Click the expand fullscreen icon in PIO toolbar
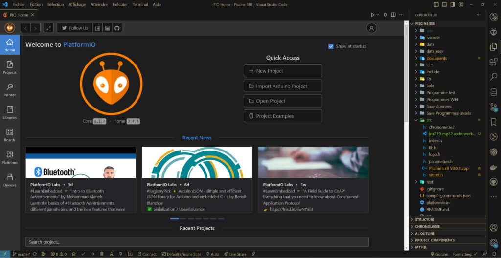 48,28
